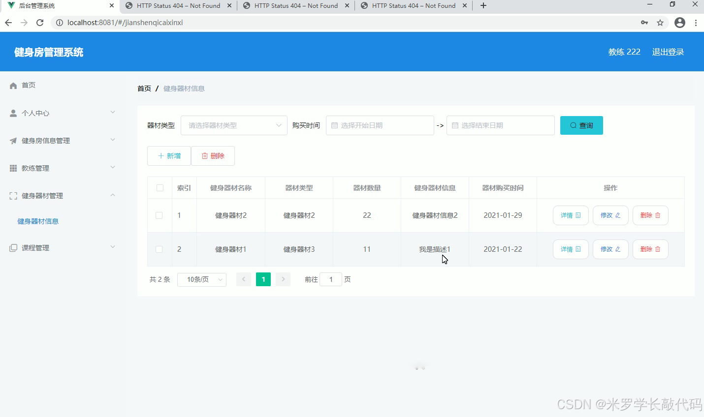Image resolution: width=704 pixels, height=417 pixels.
Task: Collapse the 健身器材管理 menu chevron
Action: pos(113,195)
